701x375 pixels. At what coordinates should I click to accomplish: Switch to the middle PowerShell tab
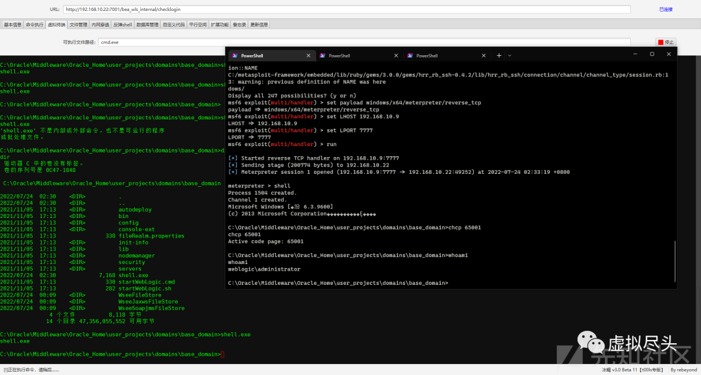[358, 55]
